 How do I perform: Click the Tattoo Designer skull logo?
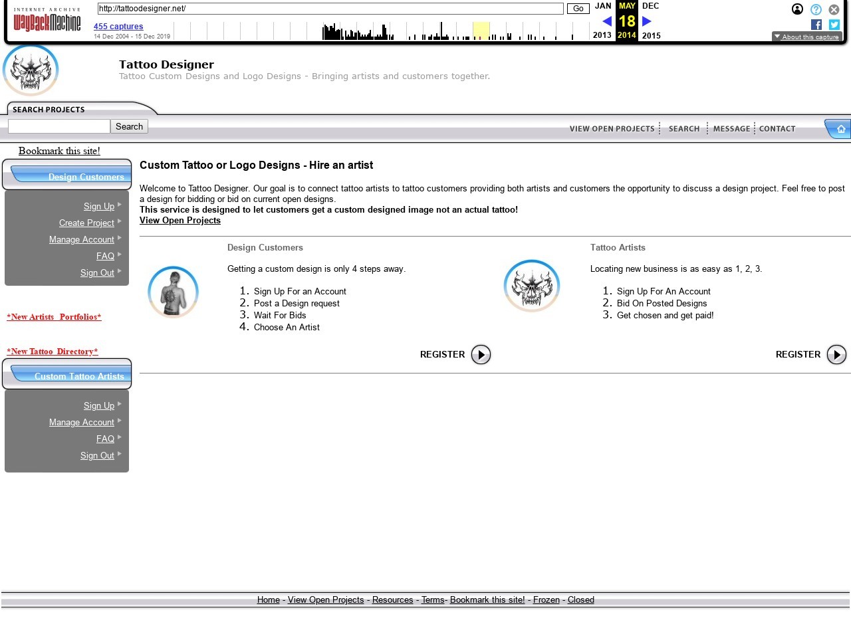[31, 70]
